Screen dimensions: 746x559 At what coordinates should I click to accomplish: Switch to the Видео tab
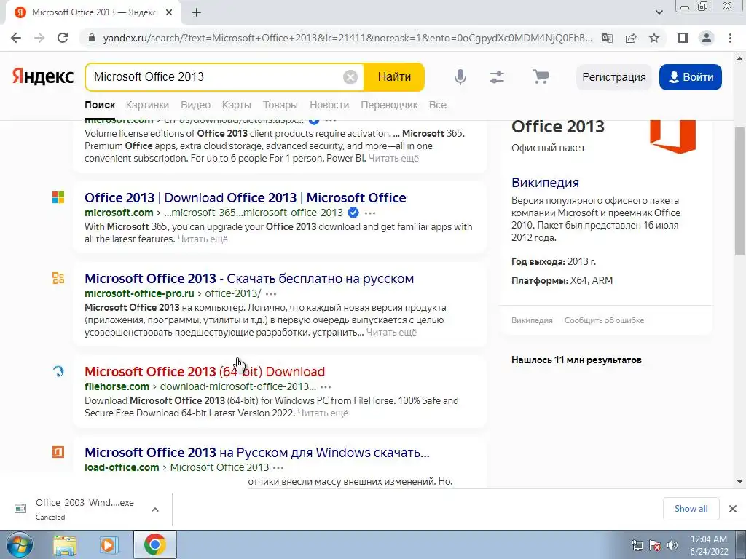pyautogui.click(x=195, y=105)
